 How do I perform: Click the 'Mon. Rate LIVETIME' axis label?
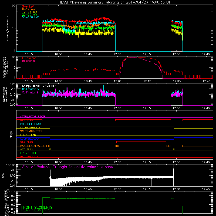pyautogui.click(x=5, y=203)
